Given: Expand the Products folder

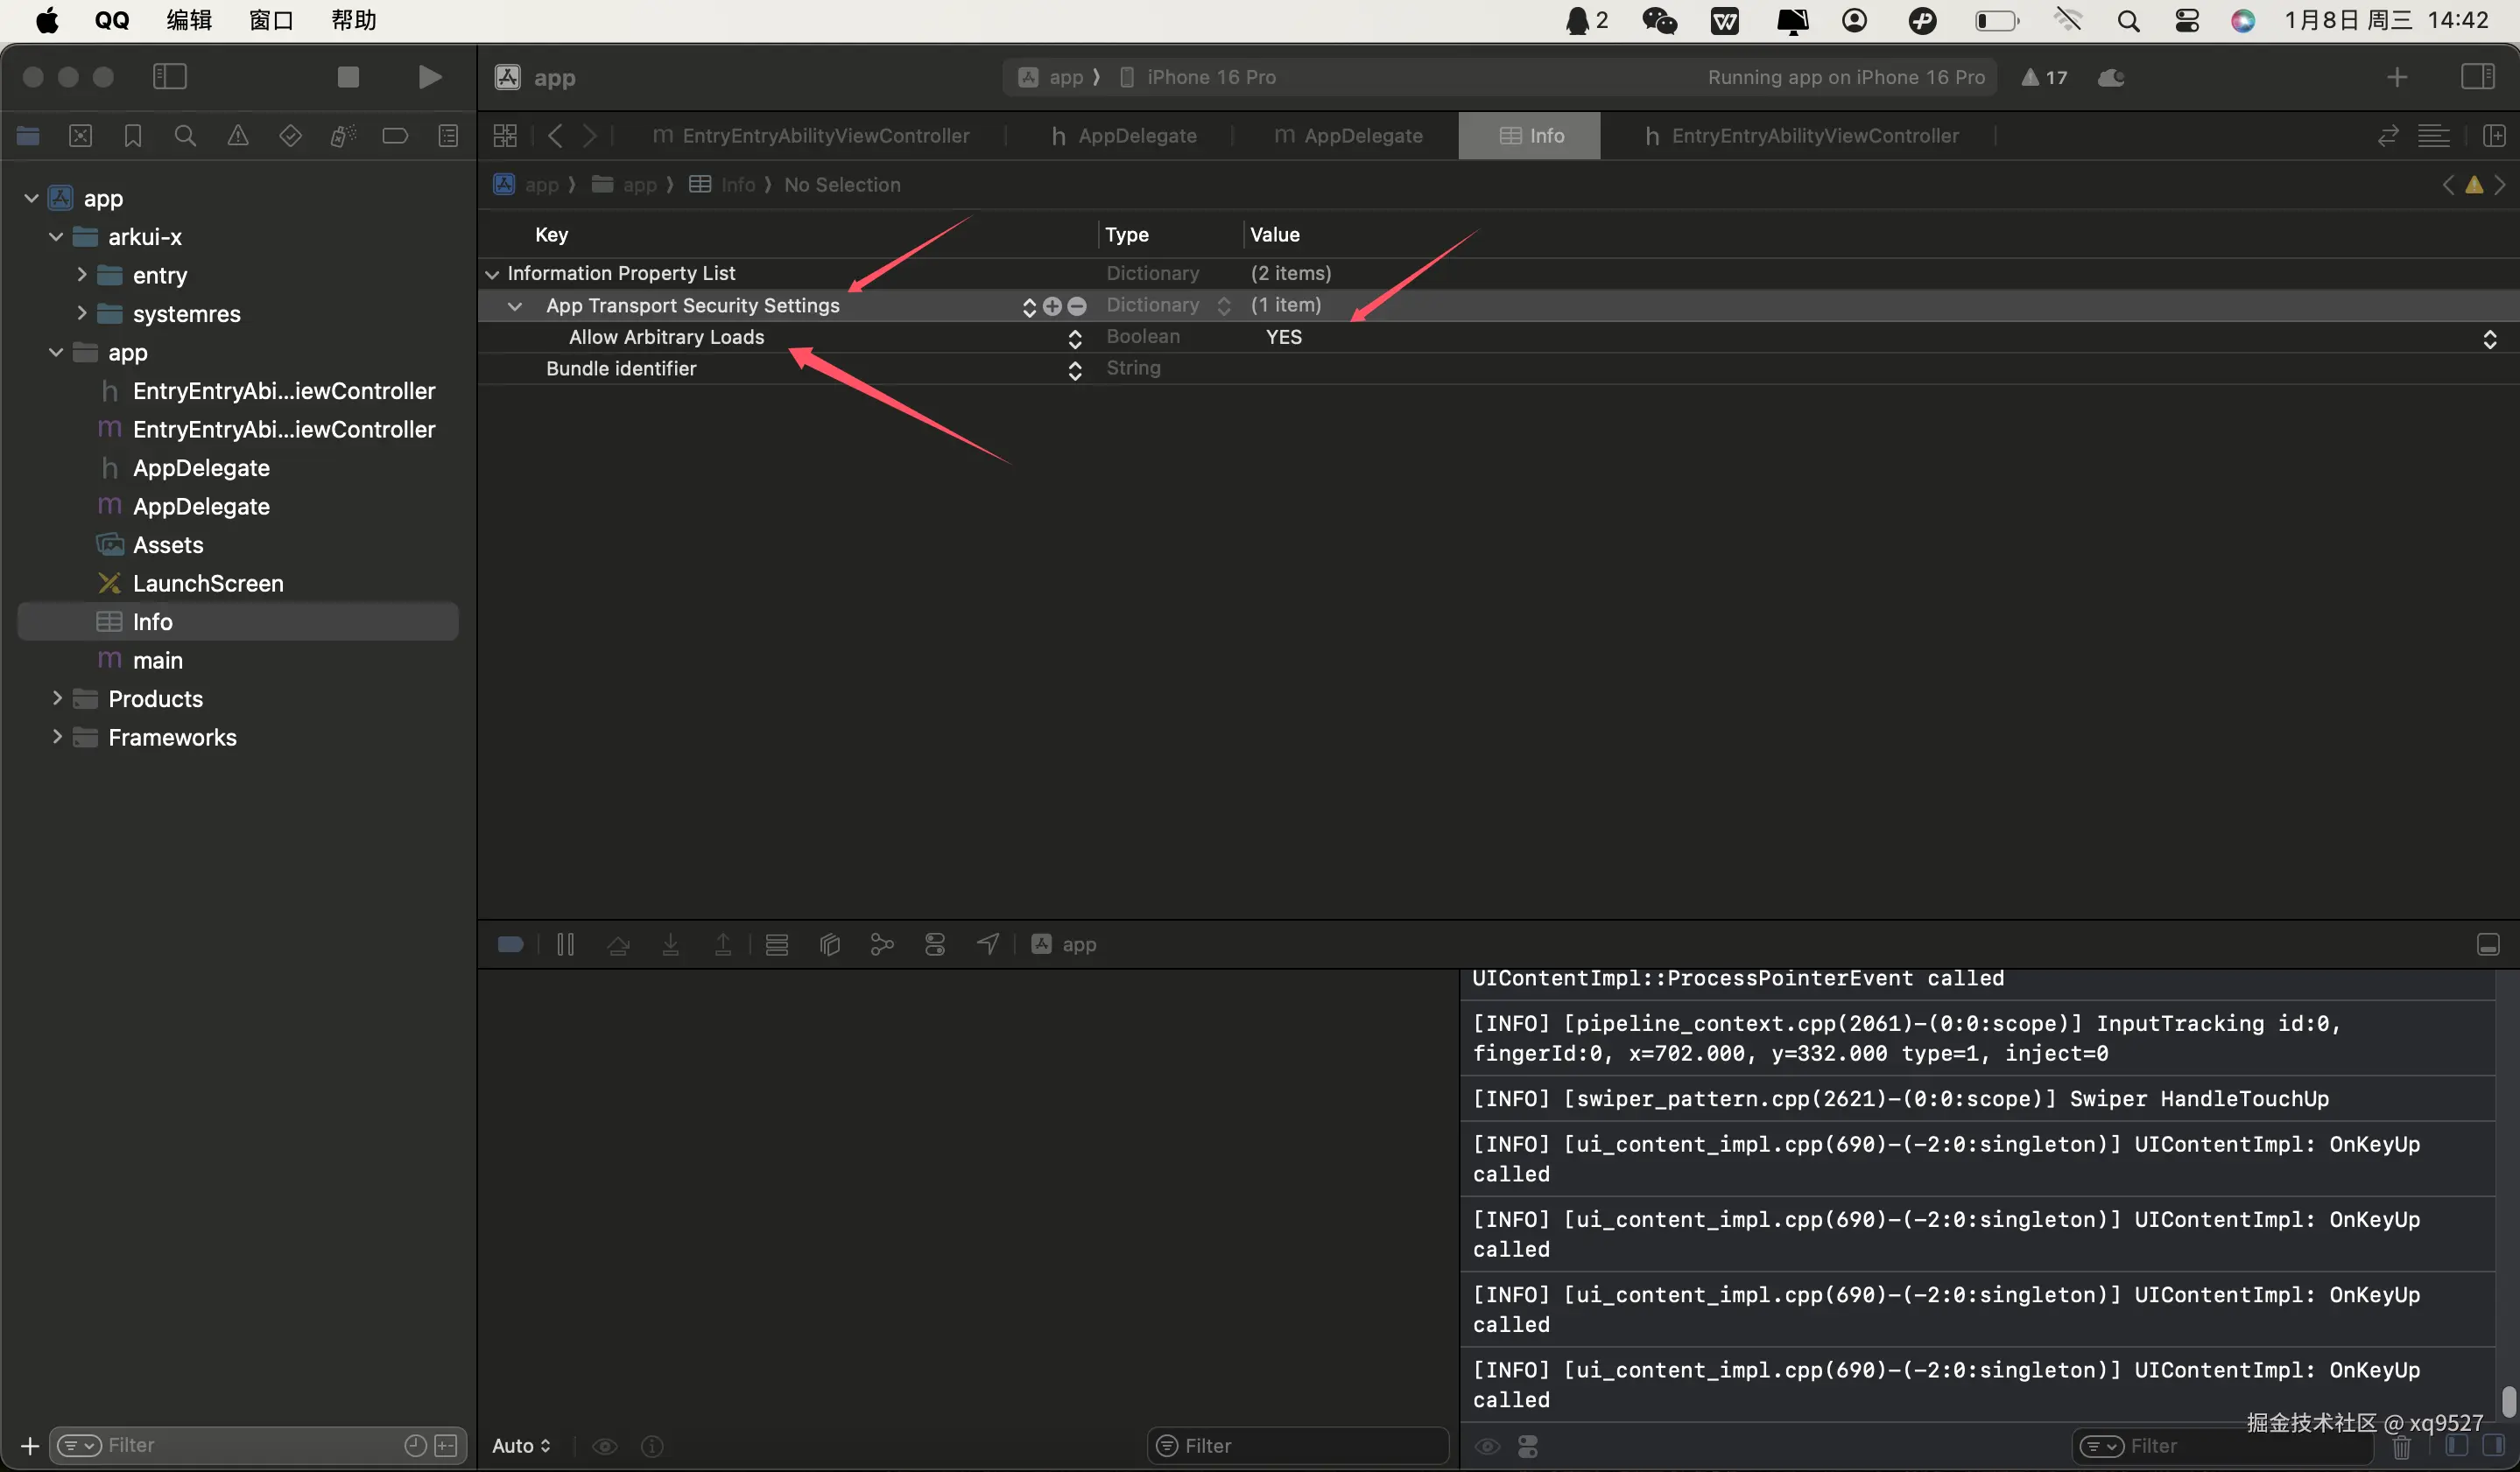Looking at the screenshot, I should click(57, 698).
